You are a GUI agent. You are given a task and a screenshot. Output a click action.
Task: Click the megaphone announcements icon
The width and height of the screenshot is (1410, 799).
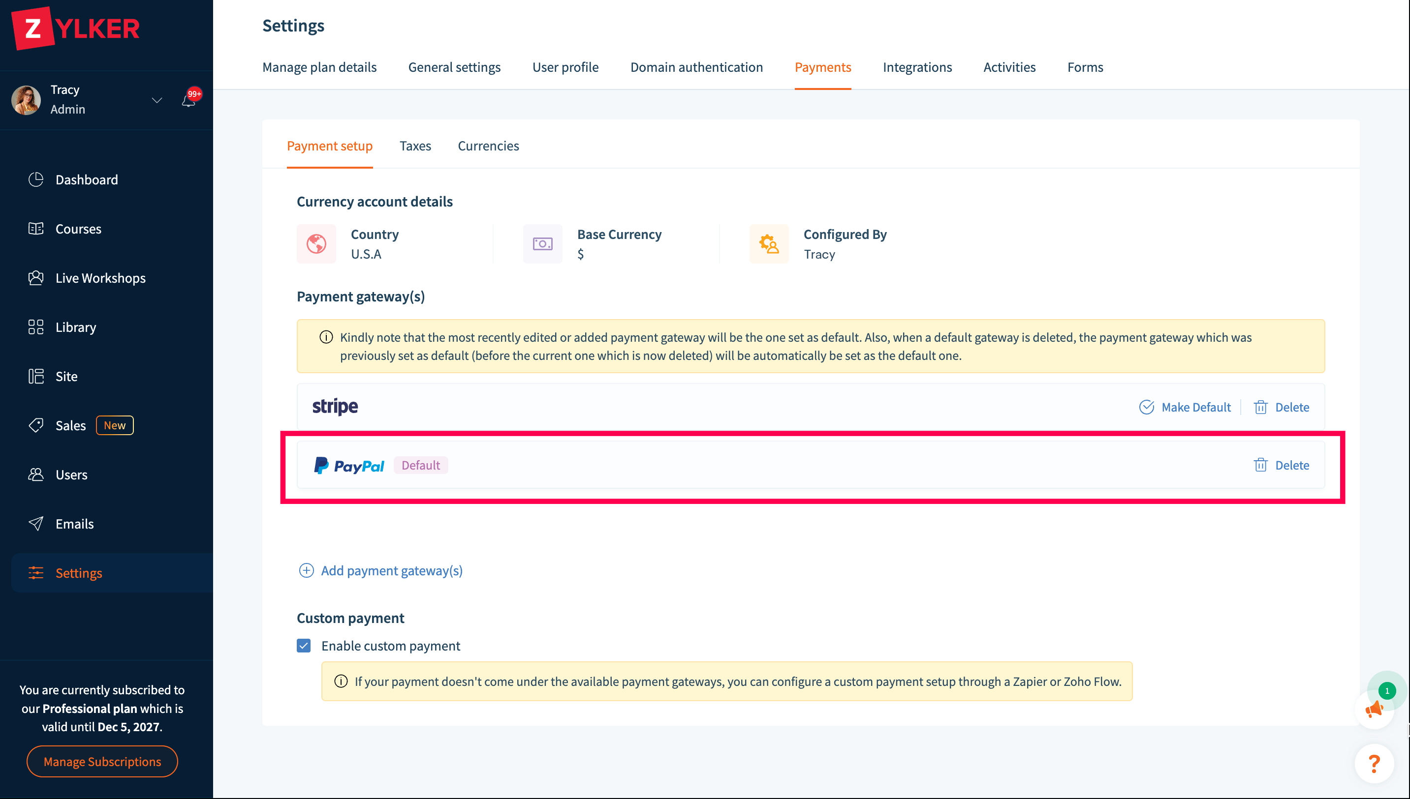[x=1374, y=710]
